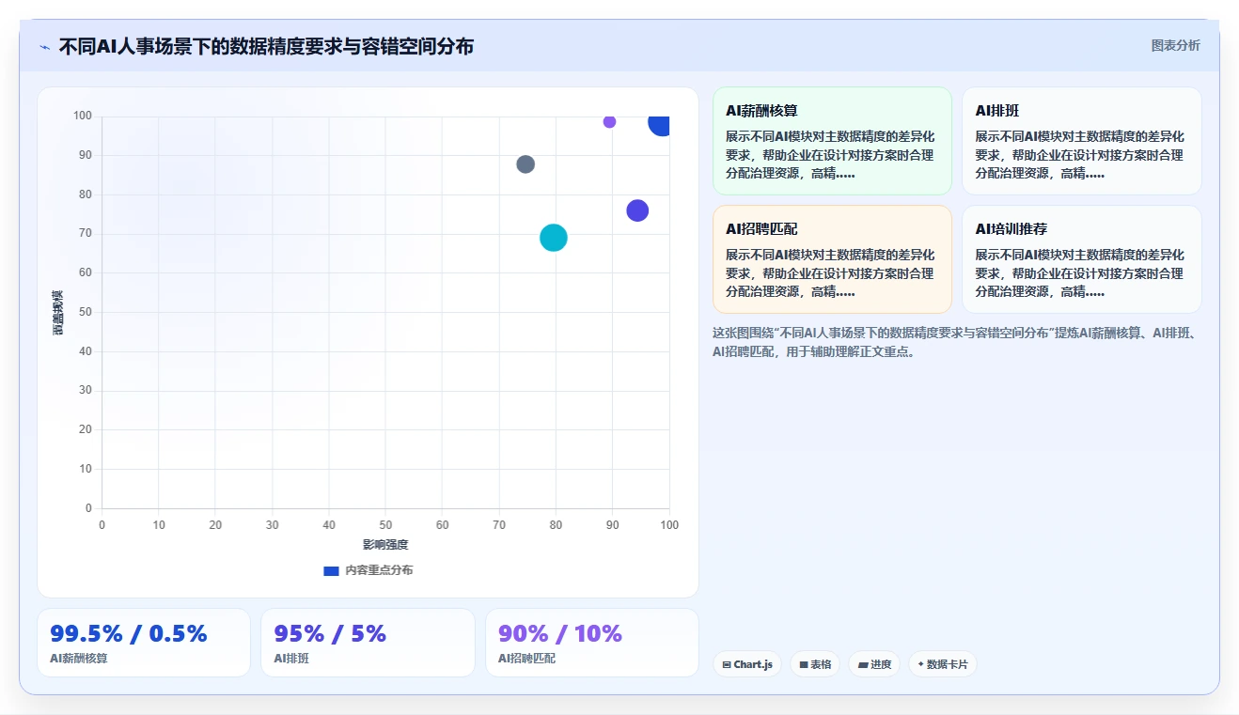Viewport: 1239px width, 715px height.
Task: Open the AI薪酬核算 card
Action: 832,141
